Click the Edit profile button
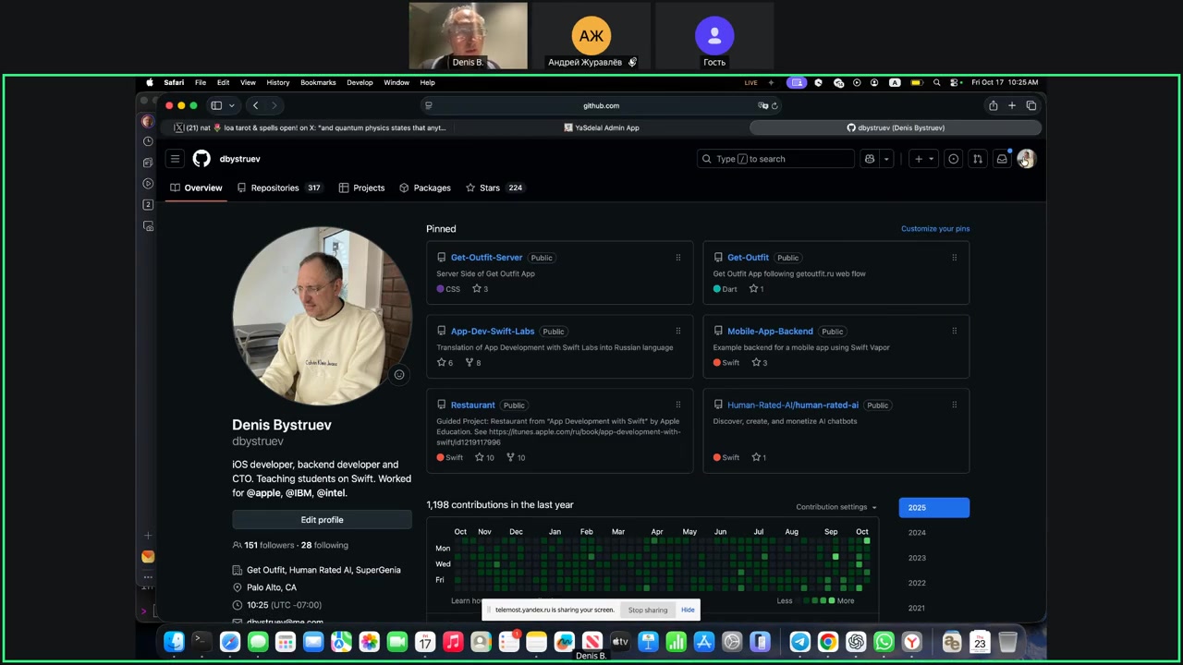The width and height of the screenshot is (1183, 665). click(322, 520)
